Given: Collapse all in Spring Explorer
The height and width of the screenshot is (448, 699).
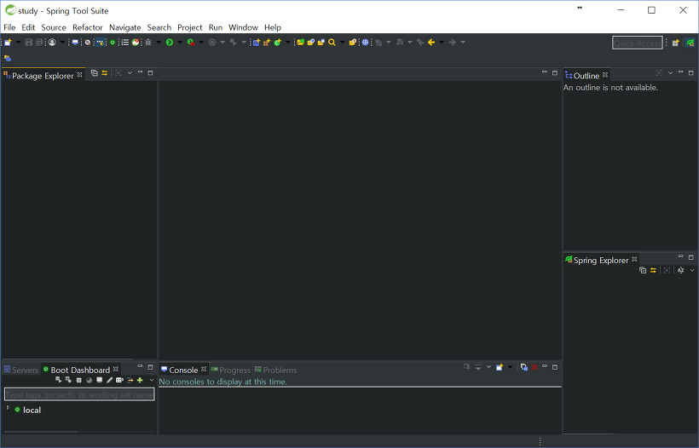Looking at the screenshot, I should [x=643, y=270].
